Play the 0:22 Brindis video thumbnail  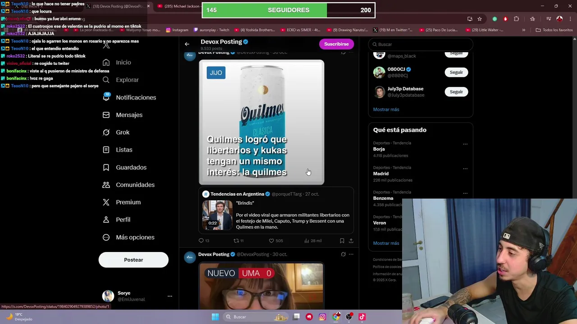click(217, 216)
